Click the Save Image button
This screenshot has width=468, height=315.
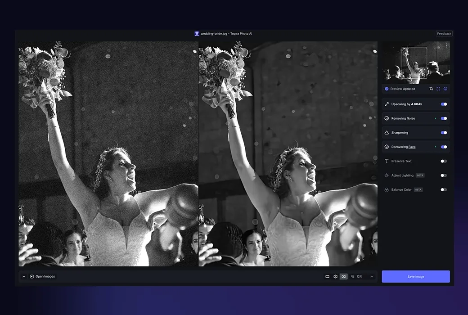pos(416,276)
